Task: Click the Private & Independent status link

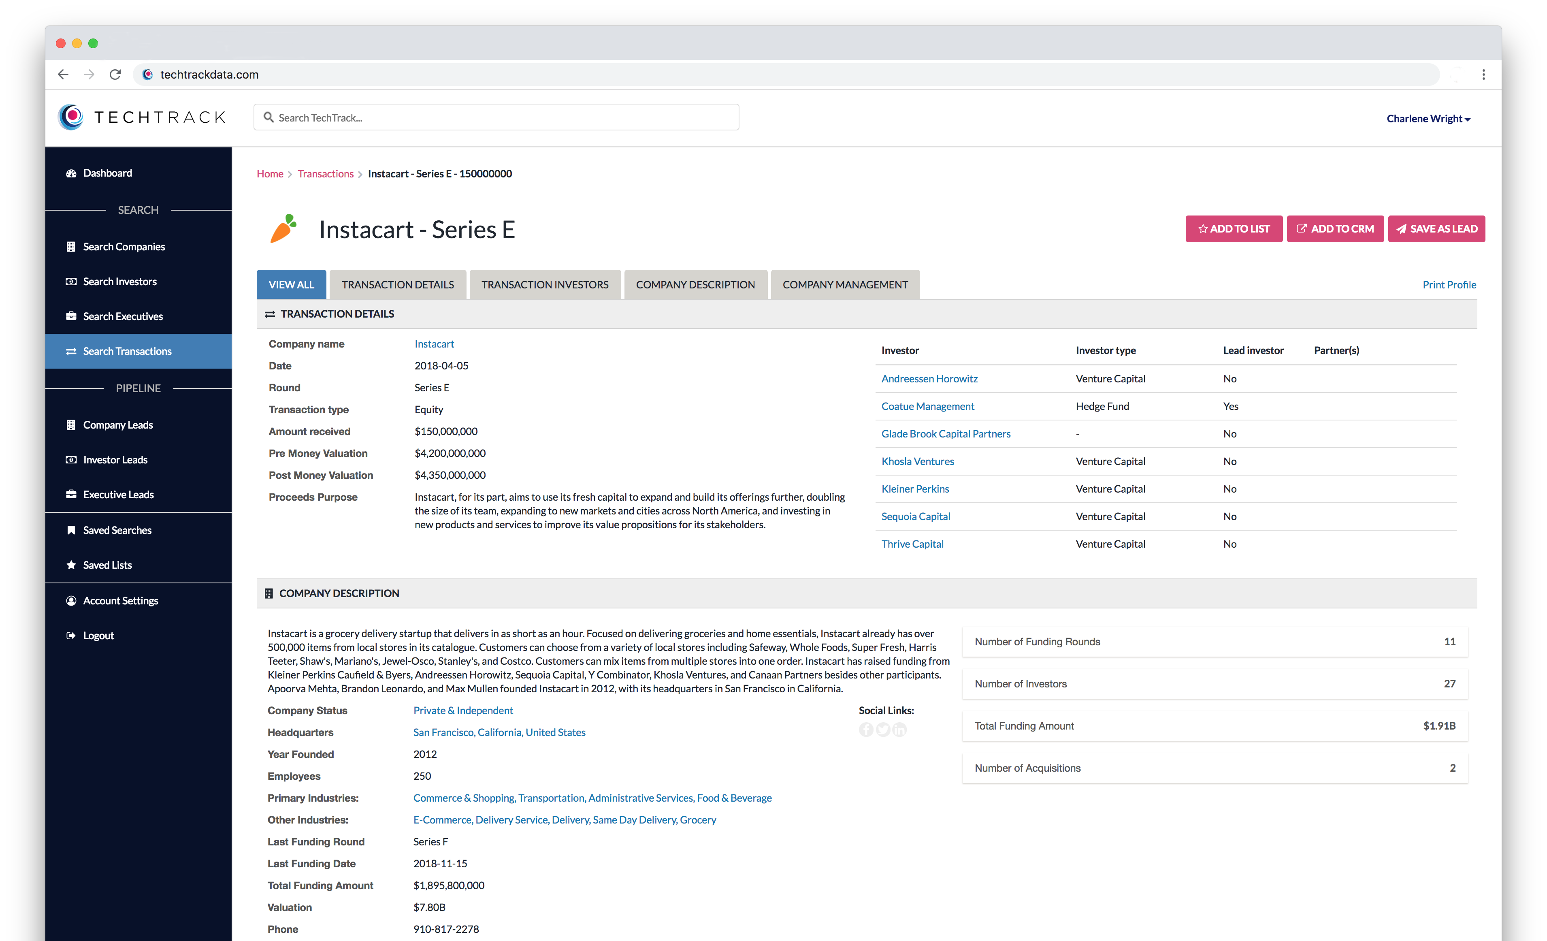Action: point(463,711)
